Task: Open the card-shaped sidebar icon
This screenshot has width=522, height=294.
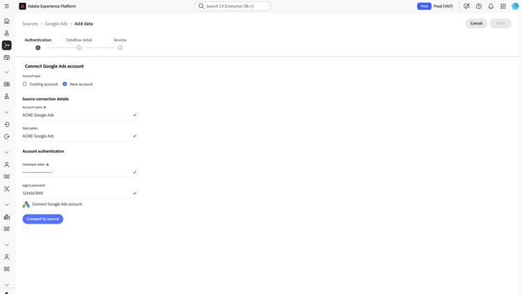Action: (7, 84)
